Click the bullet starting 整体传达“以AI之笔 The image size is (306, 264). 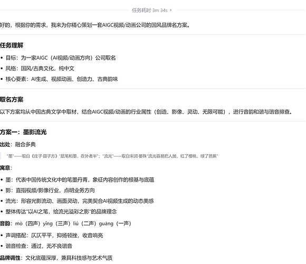[x=61, y=212]
